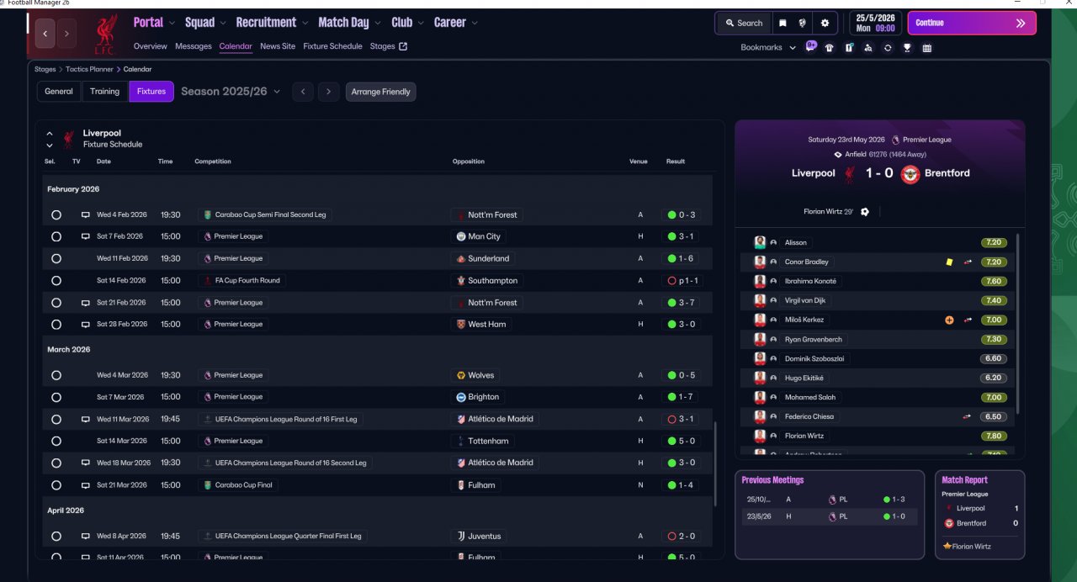
Task: Select the Man City fixture radio button
Action: [56, 236]
